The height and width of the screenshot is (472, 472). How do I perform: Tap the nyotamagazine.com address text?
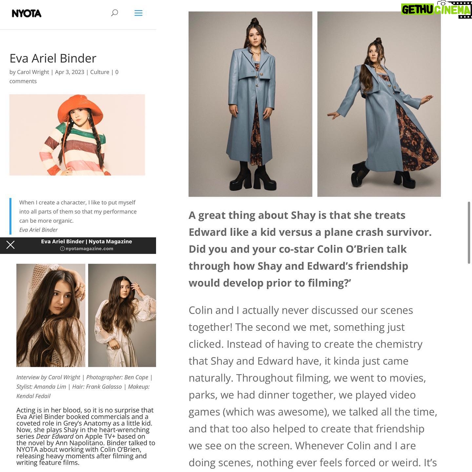[89, 249]
